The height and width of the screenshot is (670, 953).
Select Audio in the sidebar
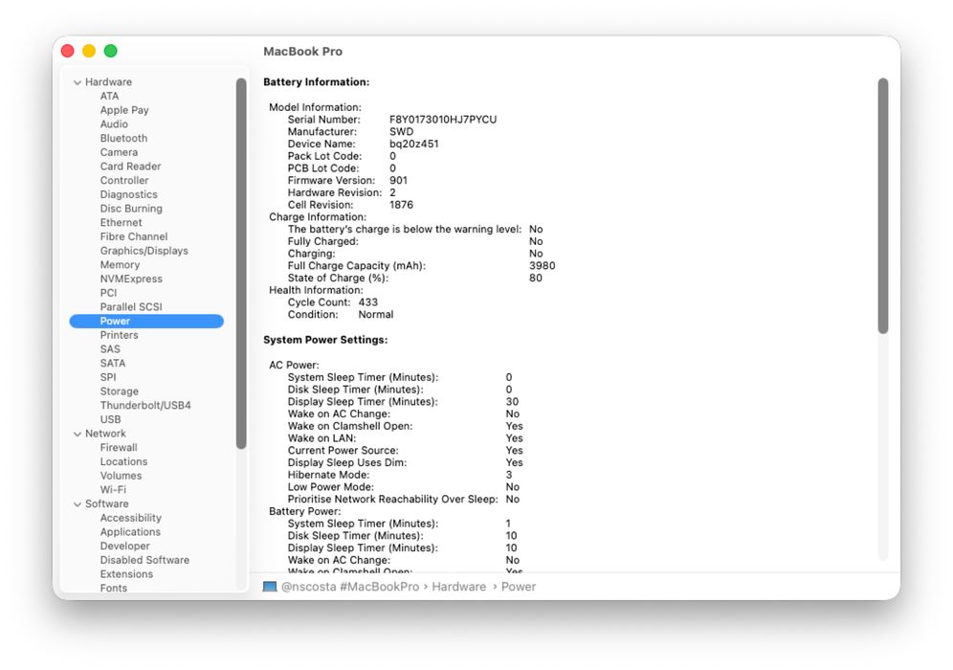click(x=114, y=124)
